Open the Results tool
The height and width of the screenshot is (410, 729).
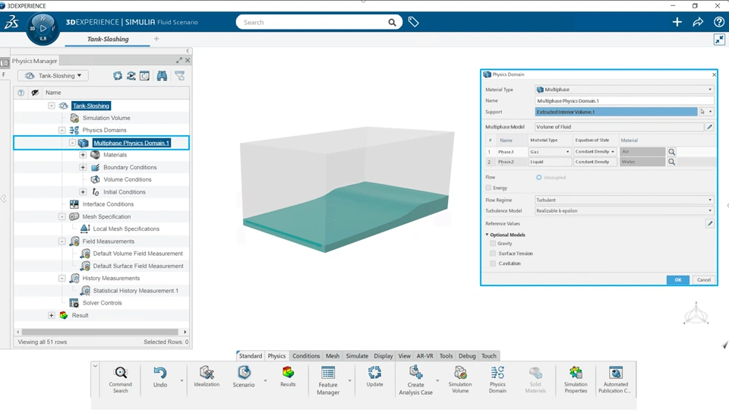[x=288, y=377]
